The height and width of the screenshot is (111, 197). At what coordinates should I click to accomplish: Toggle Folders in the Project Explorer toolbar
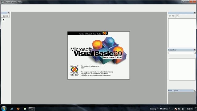tap(177, 16)
